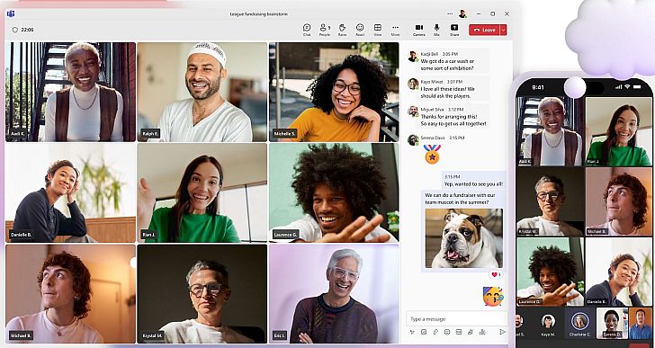Expand the dropdown arrow beside Leave
The image size is (655, 348).
click(x=503, y=30)
